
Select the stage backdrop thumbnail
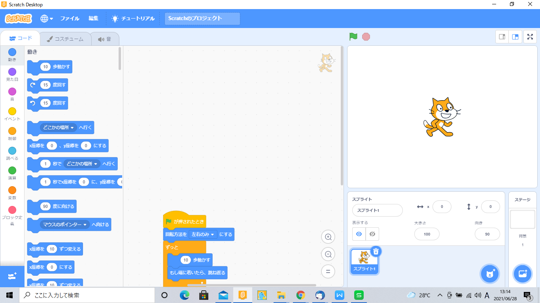pos(523,219)
